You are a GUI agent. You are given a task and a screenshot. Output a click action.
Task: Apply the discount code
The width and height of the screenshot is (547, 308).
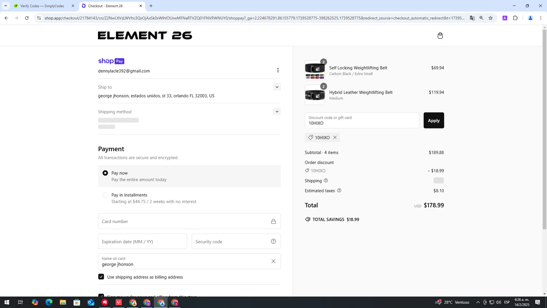434,120
